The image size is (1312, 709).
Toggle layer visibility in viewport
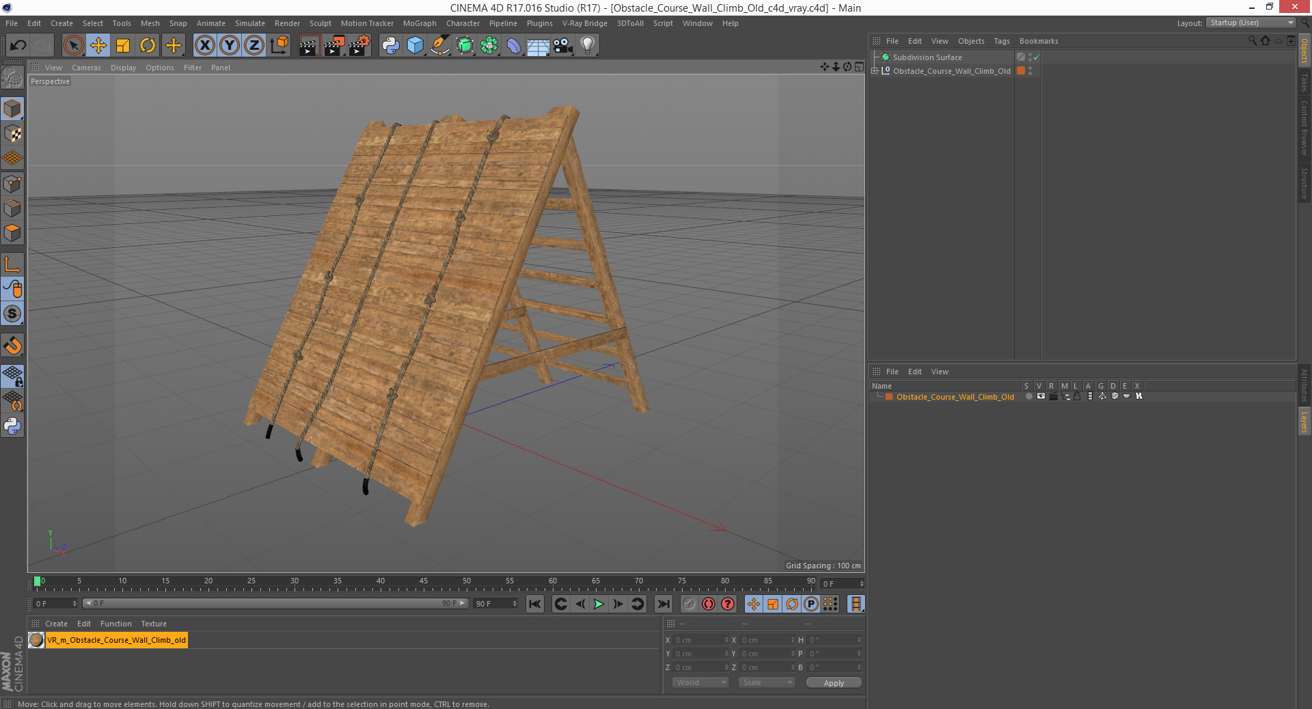[1041, 396]
